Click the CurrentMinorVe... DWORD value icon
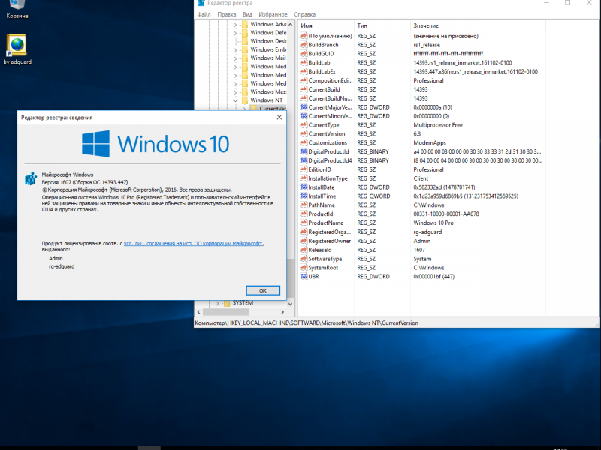This screenshot has height=450, width=601. point(304,116)
